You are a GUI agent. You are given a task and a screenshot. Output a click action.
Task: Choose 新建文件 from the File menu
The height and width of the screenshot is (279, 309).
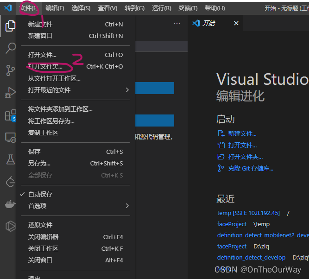(76, 24)
